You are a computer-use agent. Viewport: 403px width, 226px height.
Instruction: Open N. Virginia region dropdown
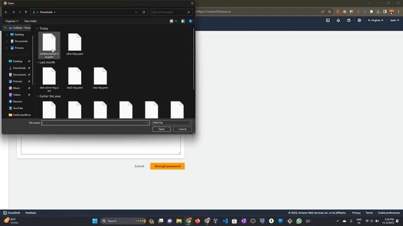tap(375, 20)
